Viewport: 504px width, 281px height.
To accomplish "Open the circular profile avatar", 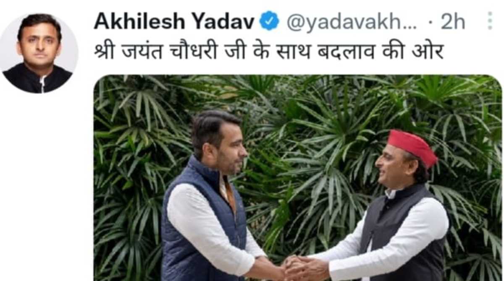I will (x=39, y=53).
